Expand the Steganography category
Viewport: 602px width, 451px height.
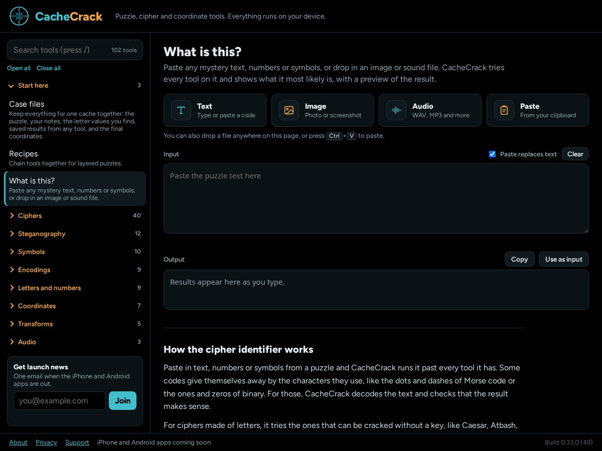(75, 234)
